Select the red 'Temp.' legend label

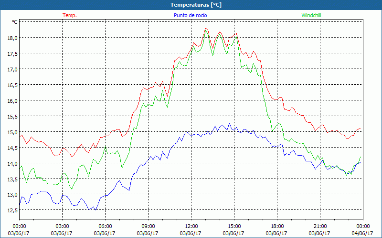(70, 15)
